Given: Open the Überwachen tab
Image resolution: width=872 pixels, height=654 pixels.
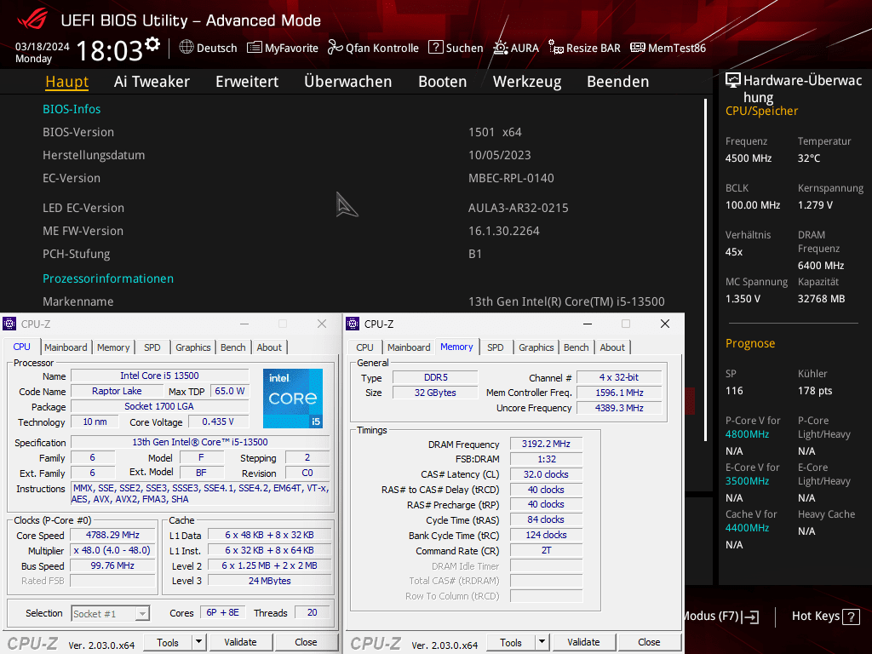Looking at the screenshot, I should click(x=348, y=82).
